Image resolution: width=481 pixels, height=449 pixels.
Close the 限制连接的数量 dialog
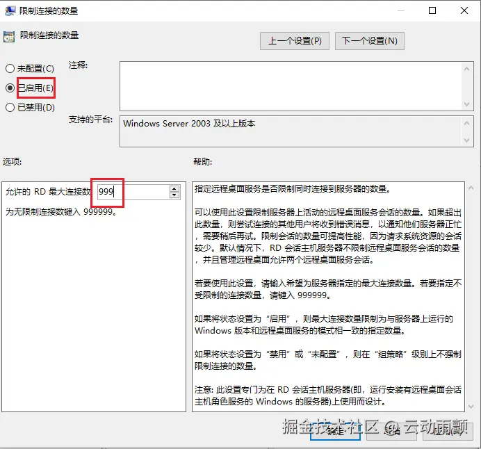464,10
